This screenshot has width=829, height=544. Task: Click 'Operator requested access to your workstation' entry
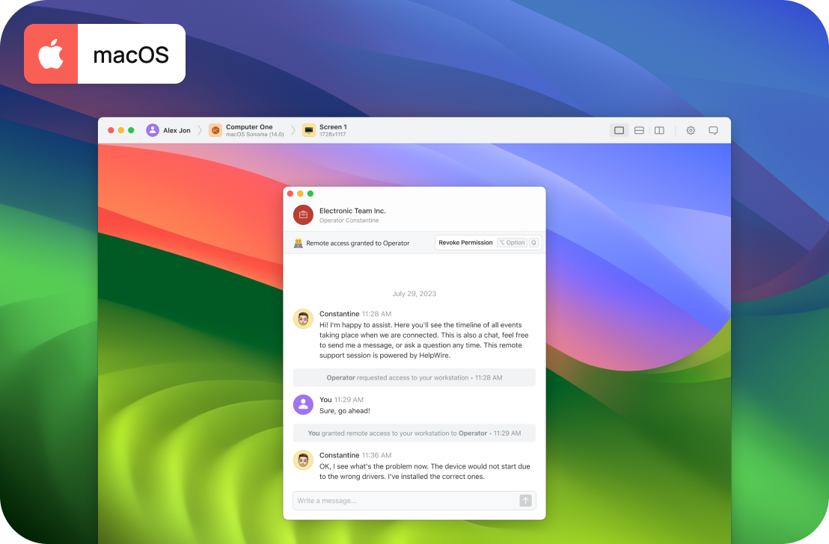[414, 377]
